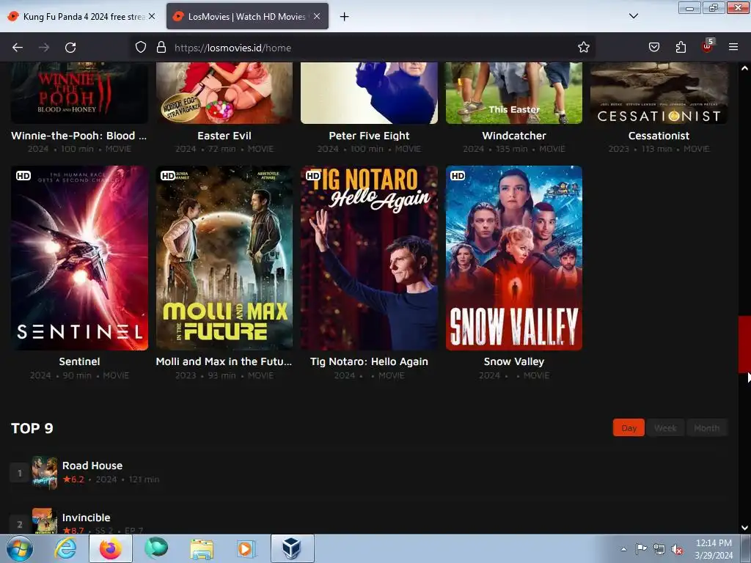Screen dimensions: 751x563
Task: View site security padlock info
Action: [161, 48]
